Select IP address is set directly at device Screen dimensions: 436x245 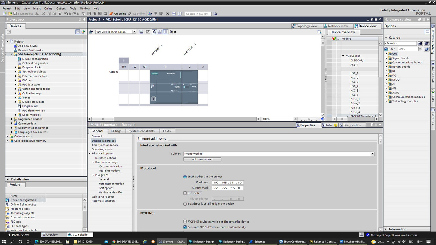click(185, 204)
